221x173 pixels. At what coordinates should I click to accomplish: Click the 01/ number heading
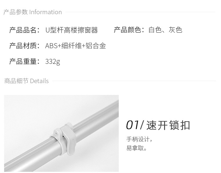pyautogui.click(x=135, y=125)
